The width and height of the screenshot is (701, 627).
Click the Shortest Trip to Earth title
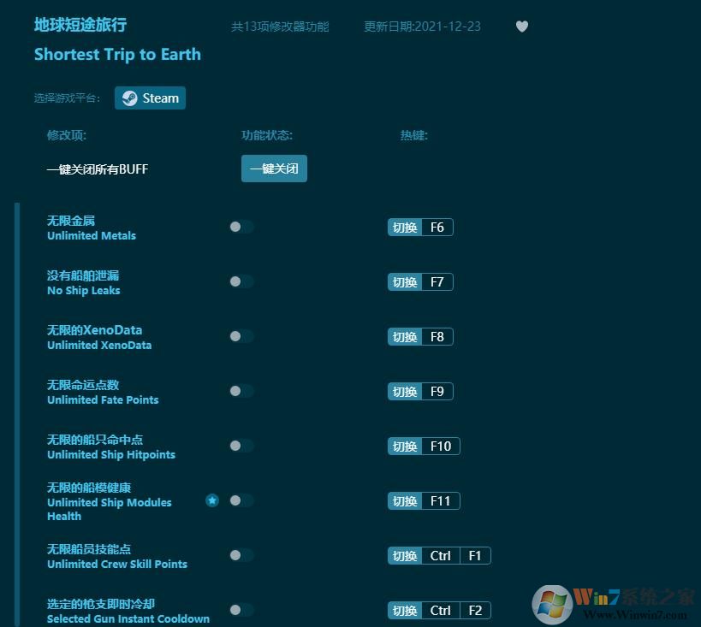[117, 55]
